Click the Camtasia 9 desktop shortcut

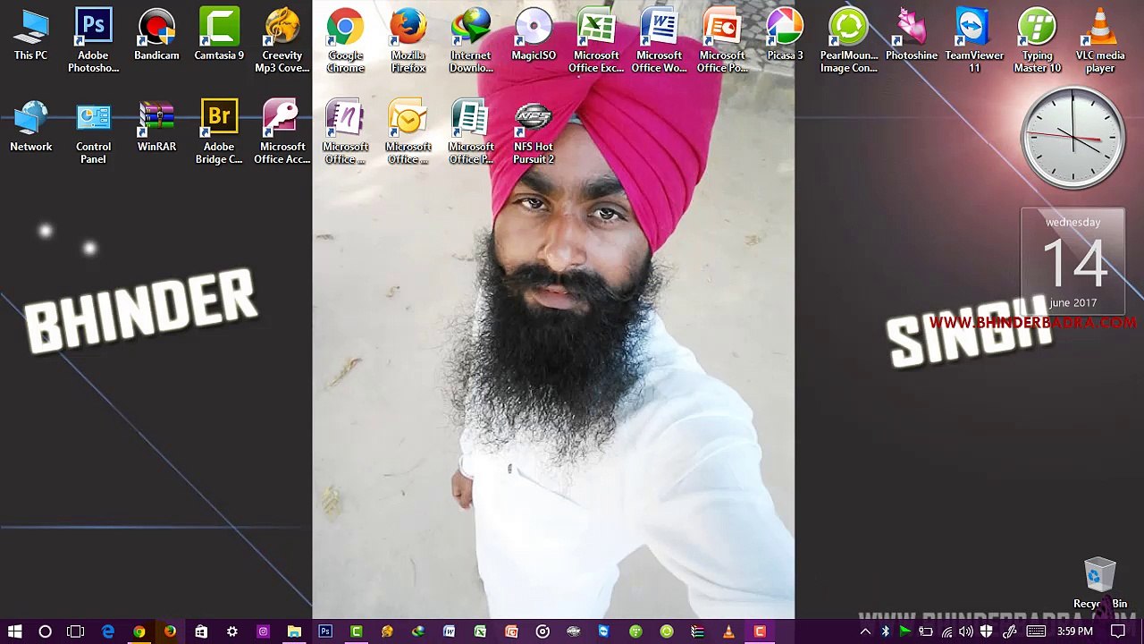click(219, 36)
